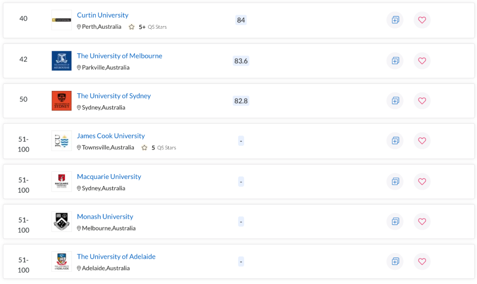Open The University of Melbourne page
Image resolution: width=477 pixels, height=284 pixels.
coord(119,56)
